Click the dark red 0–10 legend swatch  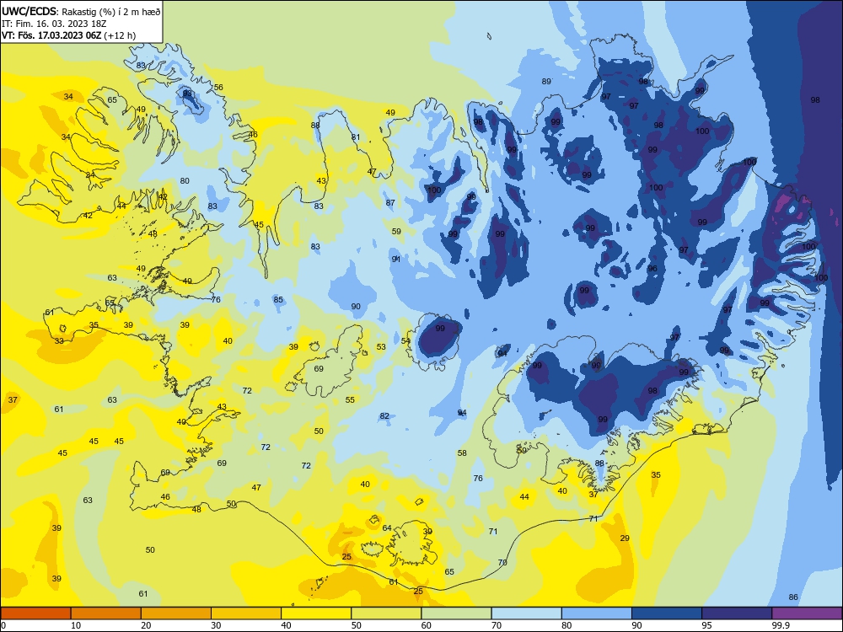pos(36,613)
